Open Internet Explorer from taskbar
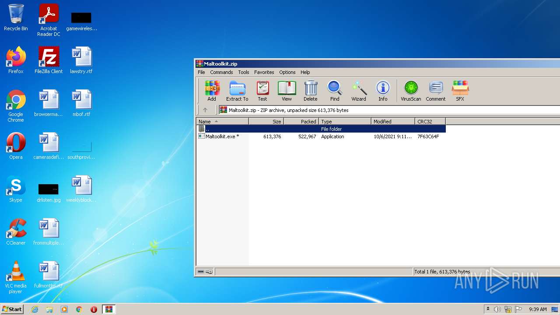This screenshot has width=560, height=315. click(x=35, y=309)
